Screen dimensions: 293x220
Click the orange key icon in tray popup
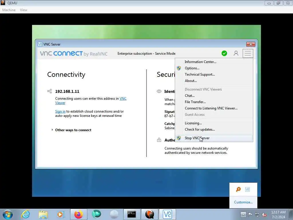pyautogui.click(x=238, y=189)
